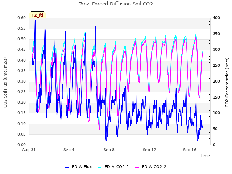Click the CO2 Concentration (ppm) axis title
This screenshot has width=232, height=174.
[x=227, y=82]
